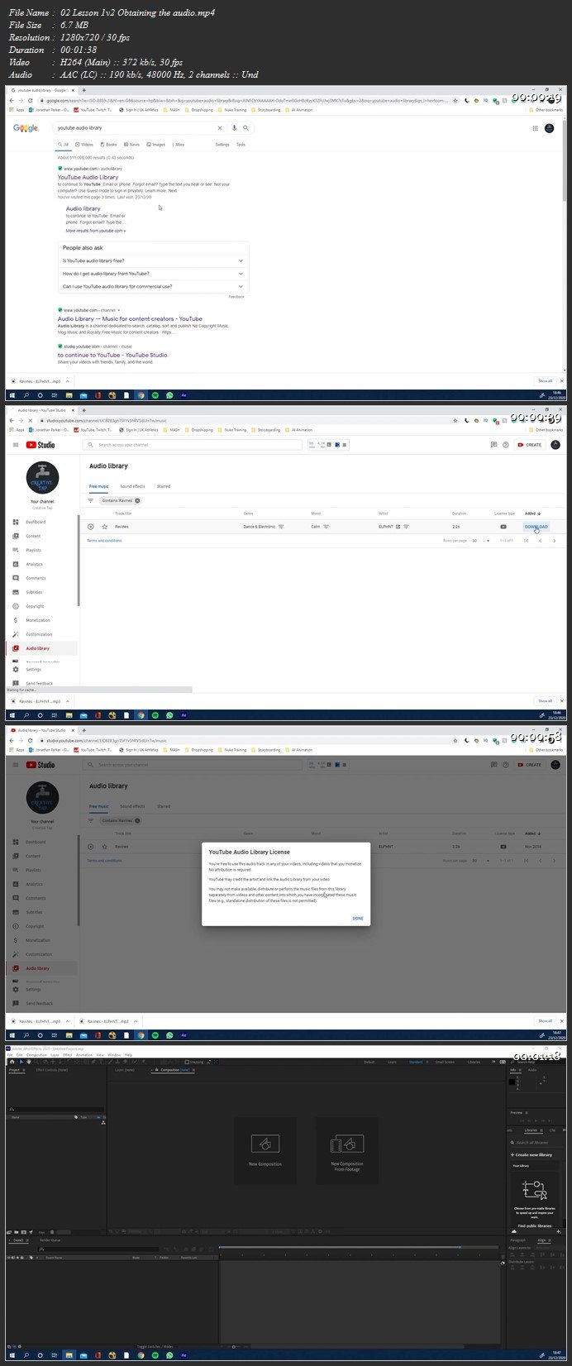The image size is (572, 1366).
Task: Expand 'How do I get audio library from YouTube?'
Action: tap(154, 274)
